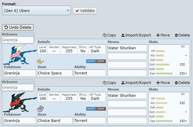The height and width of the screenshot is (127, 193).
Task: Click Happiness 255 of the shiny Greninja
Action: click(69, 97)
